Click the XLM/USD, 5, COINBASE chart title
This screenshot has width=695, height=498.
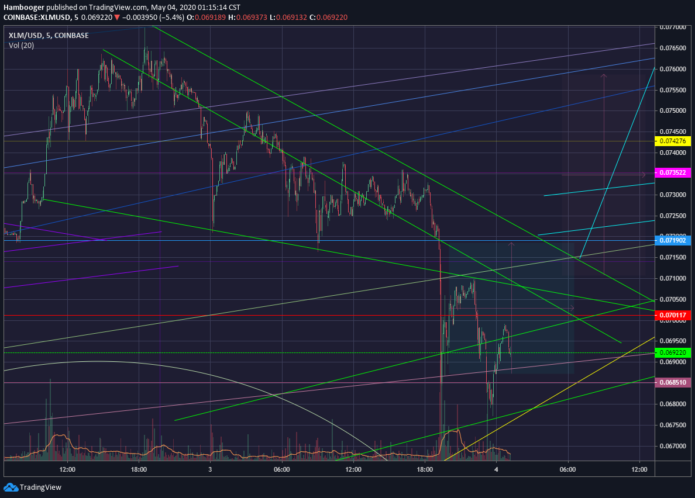click(49, 36)
